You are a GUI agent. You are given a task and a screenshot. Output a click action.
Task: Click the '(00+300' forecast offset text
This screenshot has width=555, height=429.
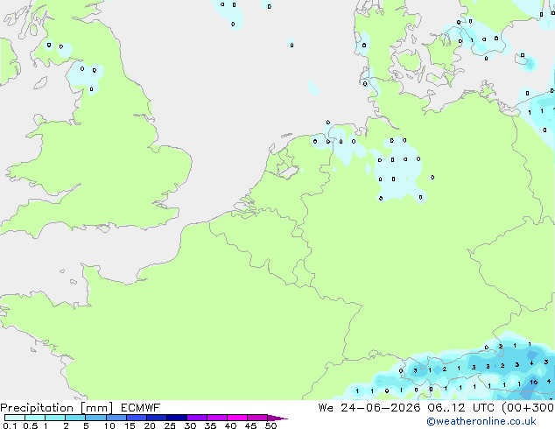click(528, 408)
